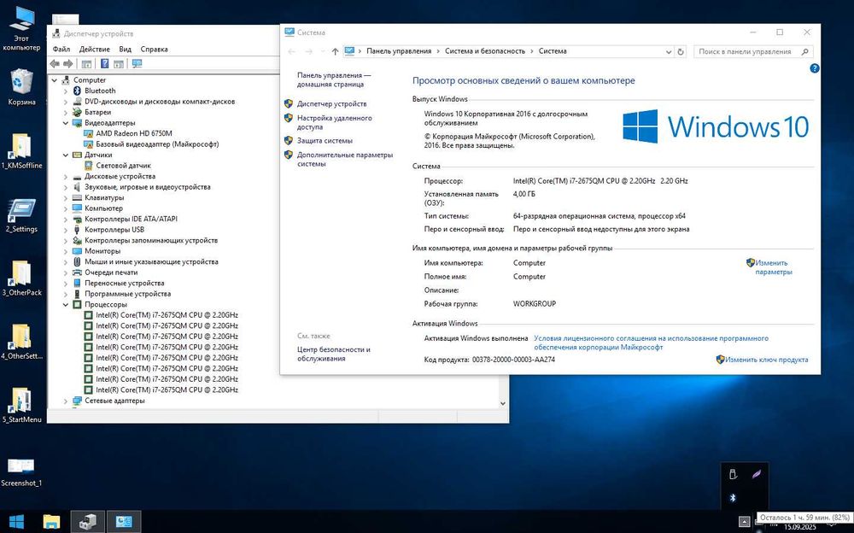The width and height of the screenshot is (854, 533).
Task: Select the AMD Radeon HD 6750M device
Action: click(134, 133)
